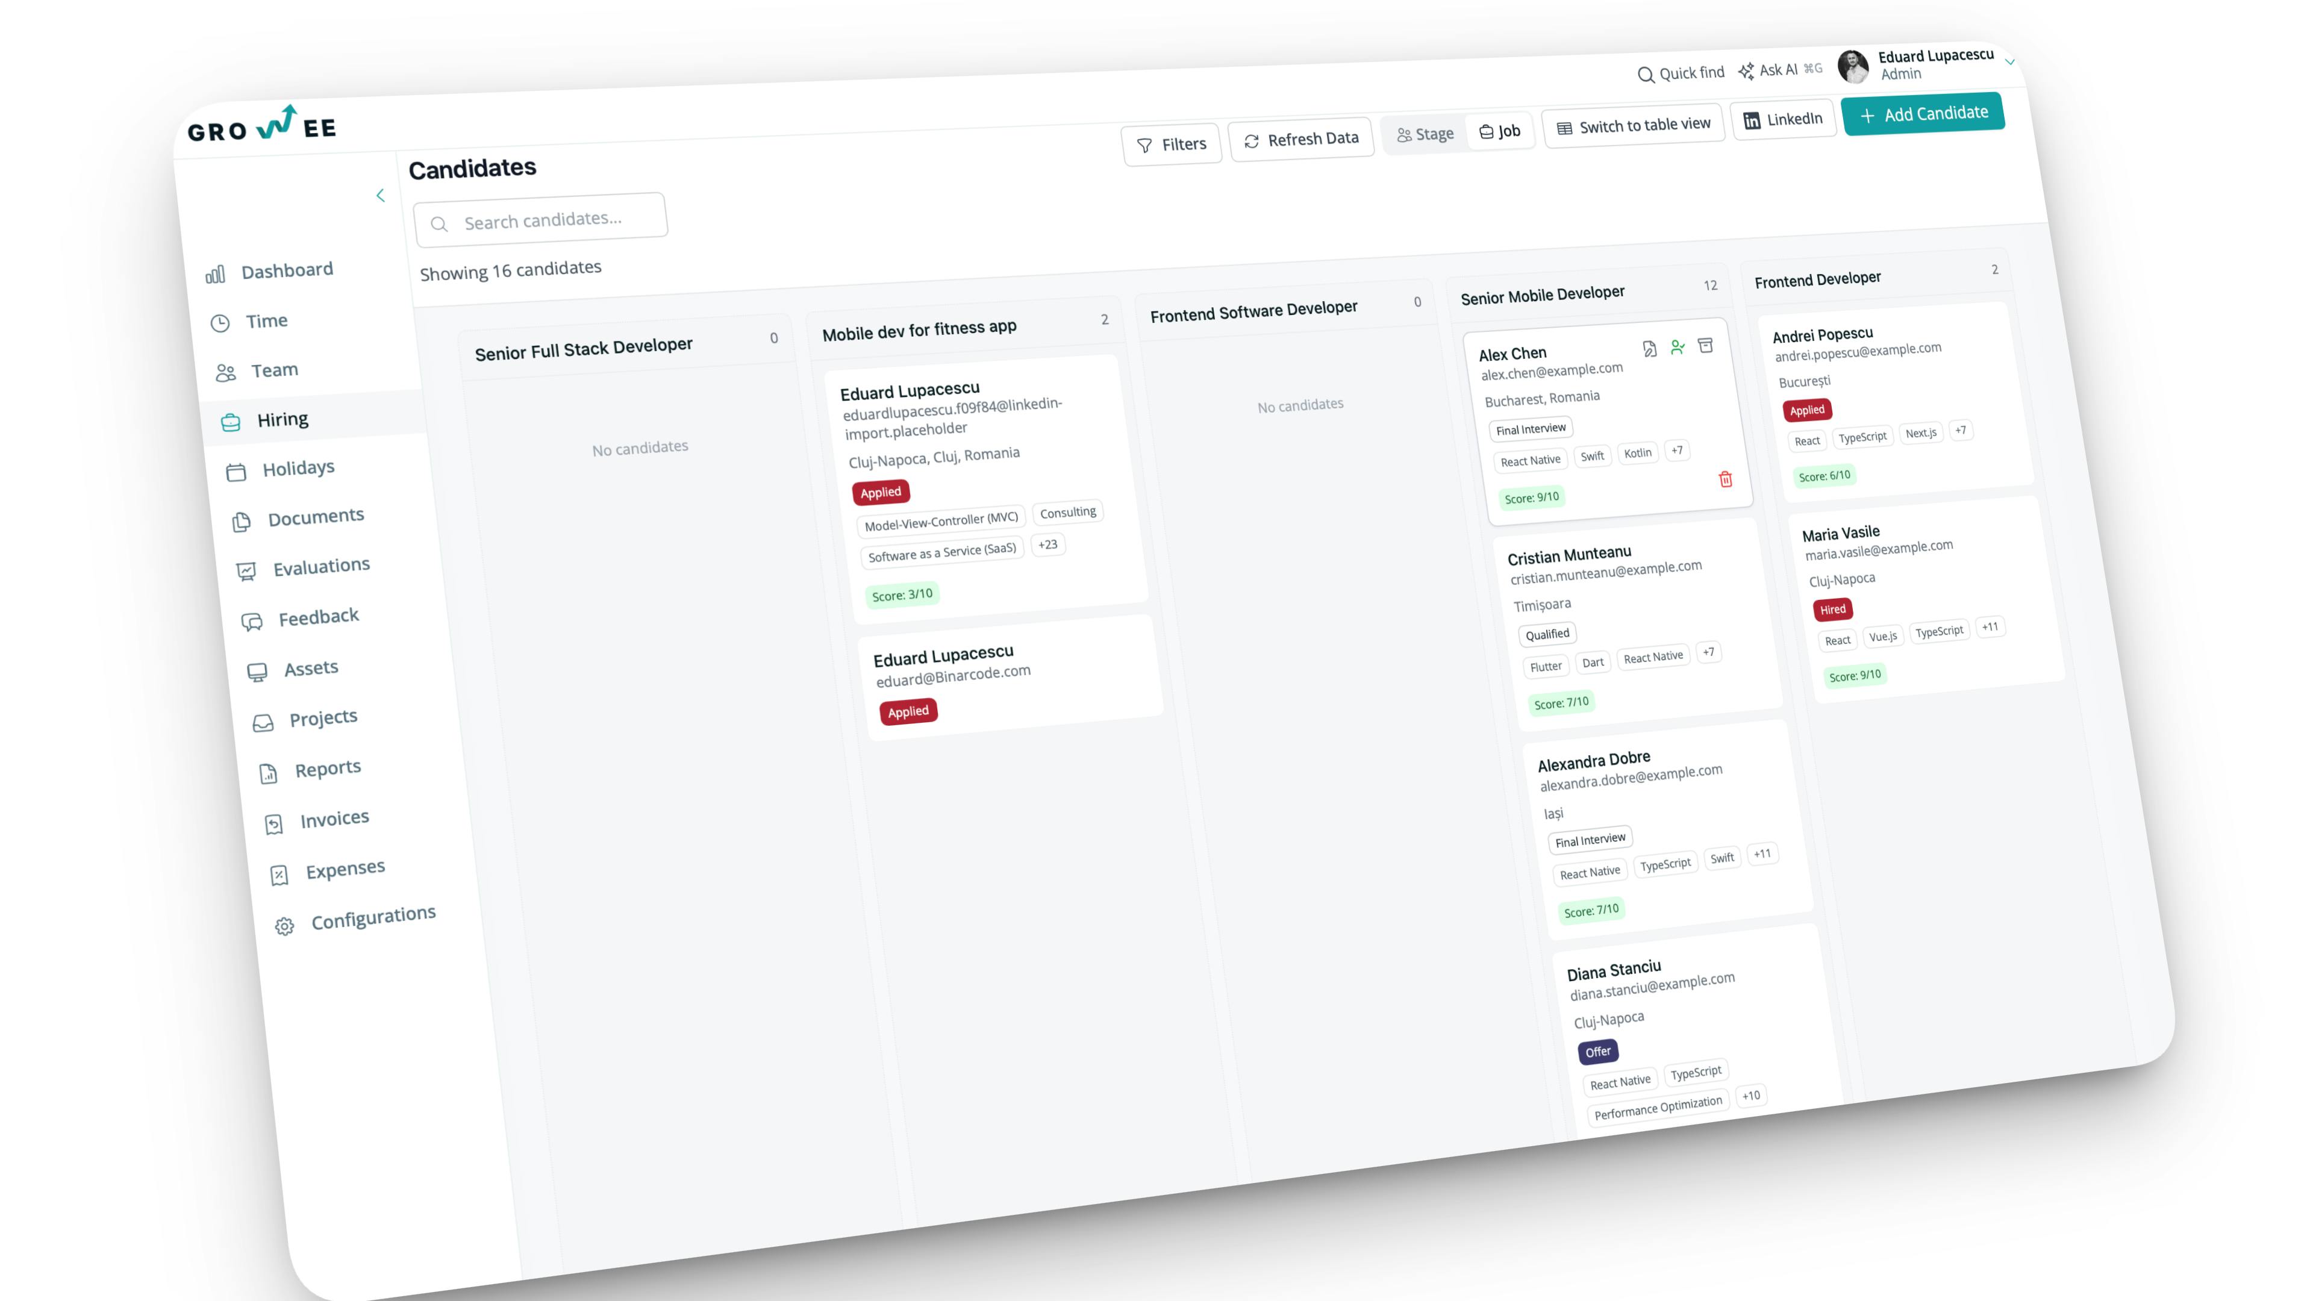Group candidates by Job
This screenshot has width=2313, height=1301.
[1500, 131]
